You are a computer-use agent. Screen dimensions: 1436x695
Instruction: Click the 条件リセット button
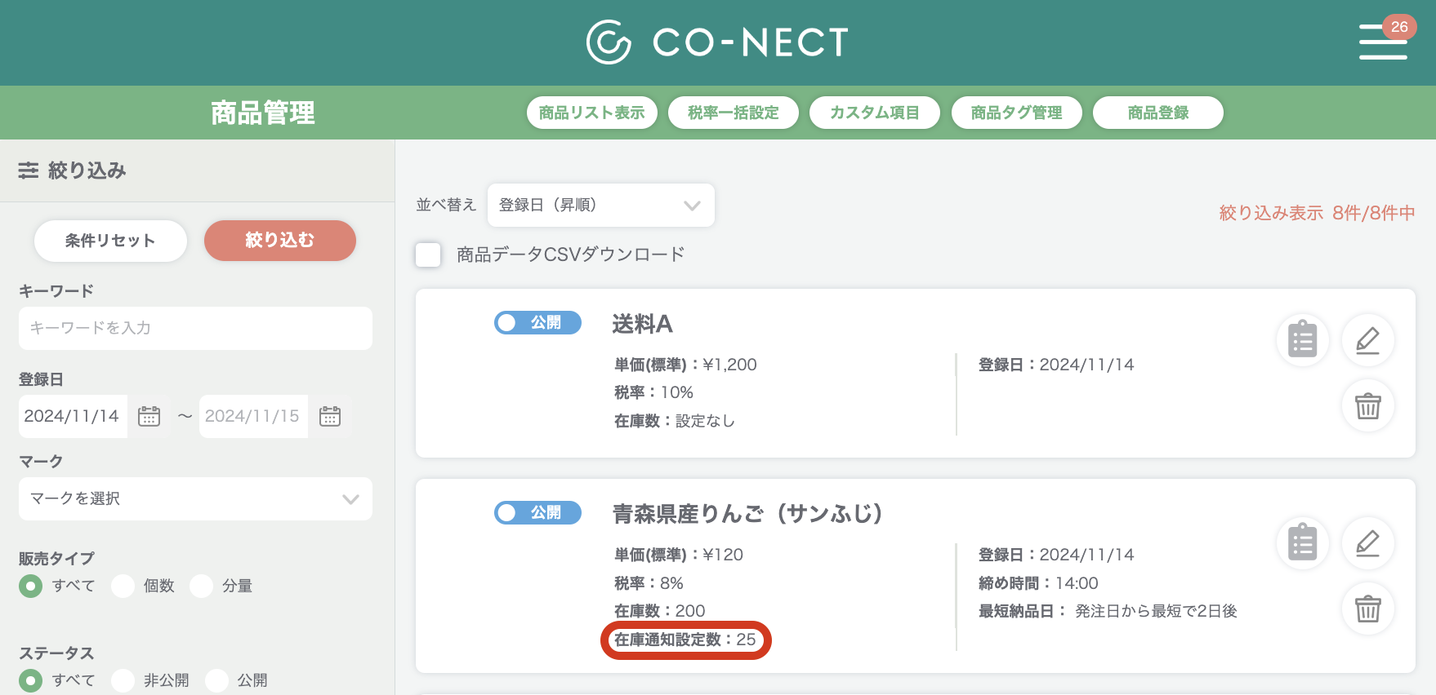[110, 241]
